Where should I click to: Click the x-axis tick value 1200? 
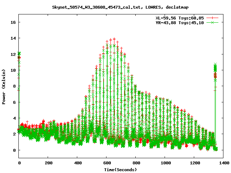(195, 163)
